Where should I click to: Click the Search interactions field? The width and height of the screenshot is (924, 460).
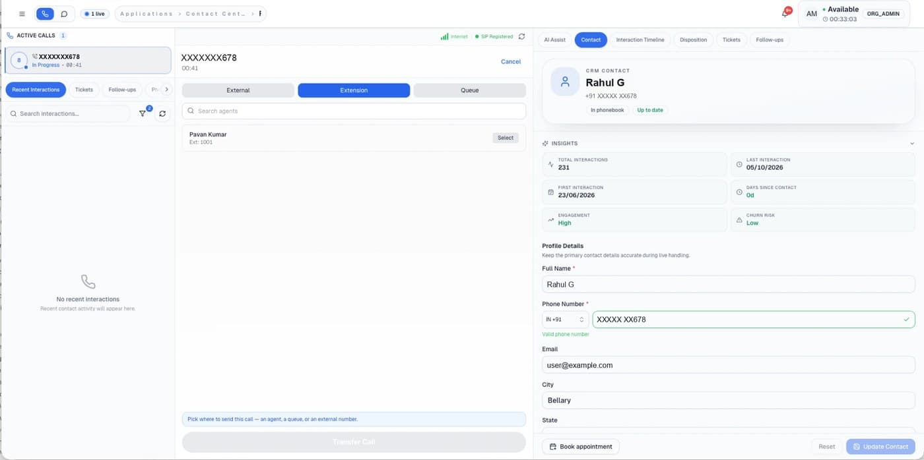point(69,113)
